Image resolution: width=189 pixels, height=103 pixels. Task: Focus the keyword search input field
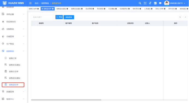pos(43,17)
